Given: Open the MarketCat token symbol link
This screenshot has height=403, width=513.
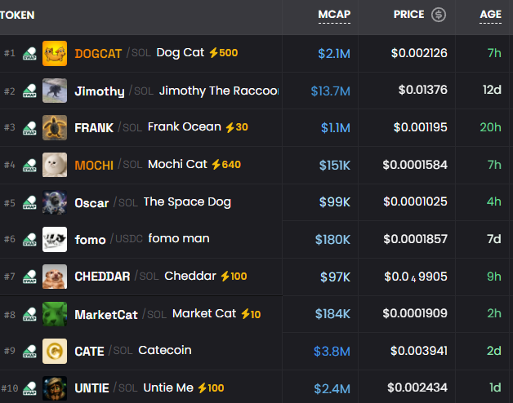Looking at the screenshot, I should pos(106,315).
